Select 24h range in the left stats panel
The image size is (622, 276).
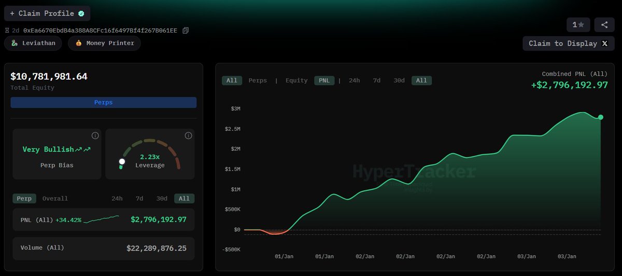tap(117, 198)
